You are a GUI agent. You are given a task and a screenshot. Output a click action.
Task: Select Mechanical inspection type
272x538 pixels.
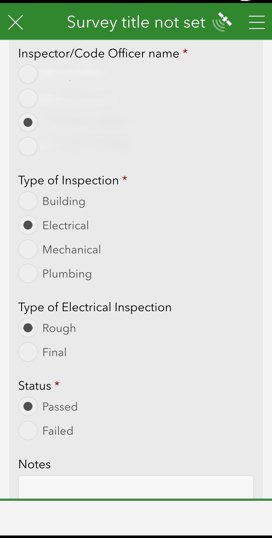click(x=28, y=249)
